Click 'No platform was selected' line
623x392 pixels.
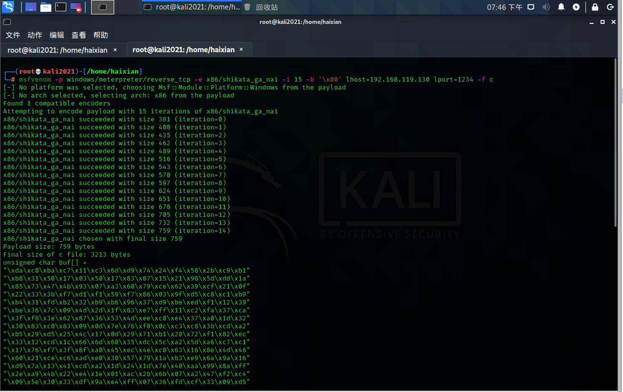point(174,87)
